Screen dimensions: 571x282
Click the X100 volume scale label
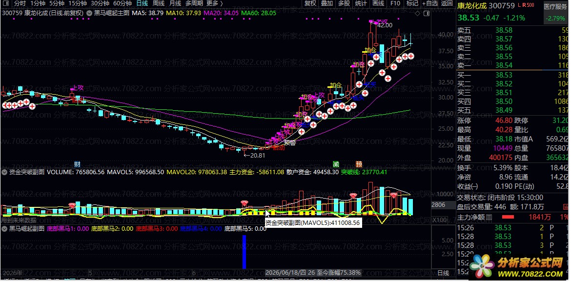click(x=438, y=220)
